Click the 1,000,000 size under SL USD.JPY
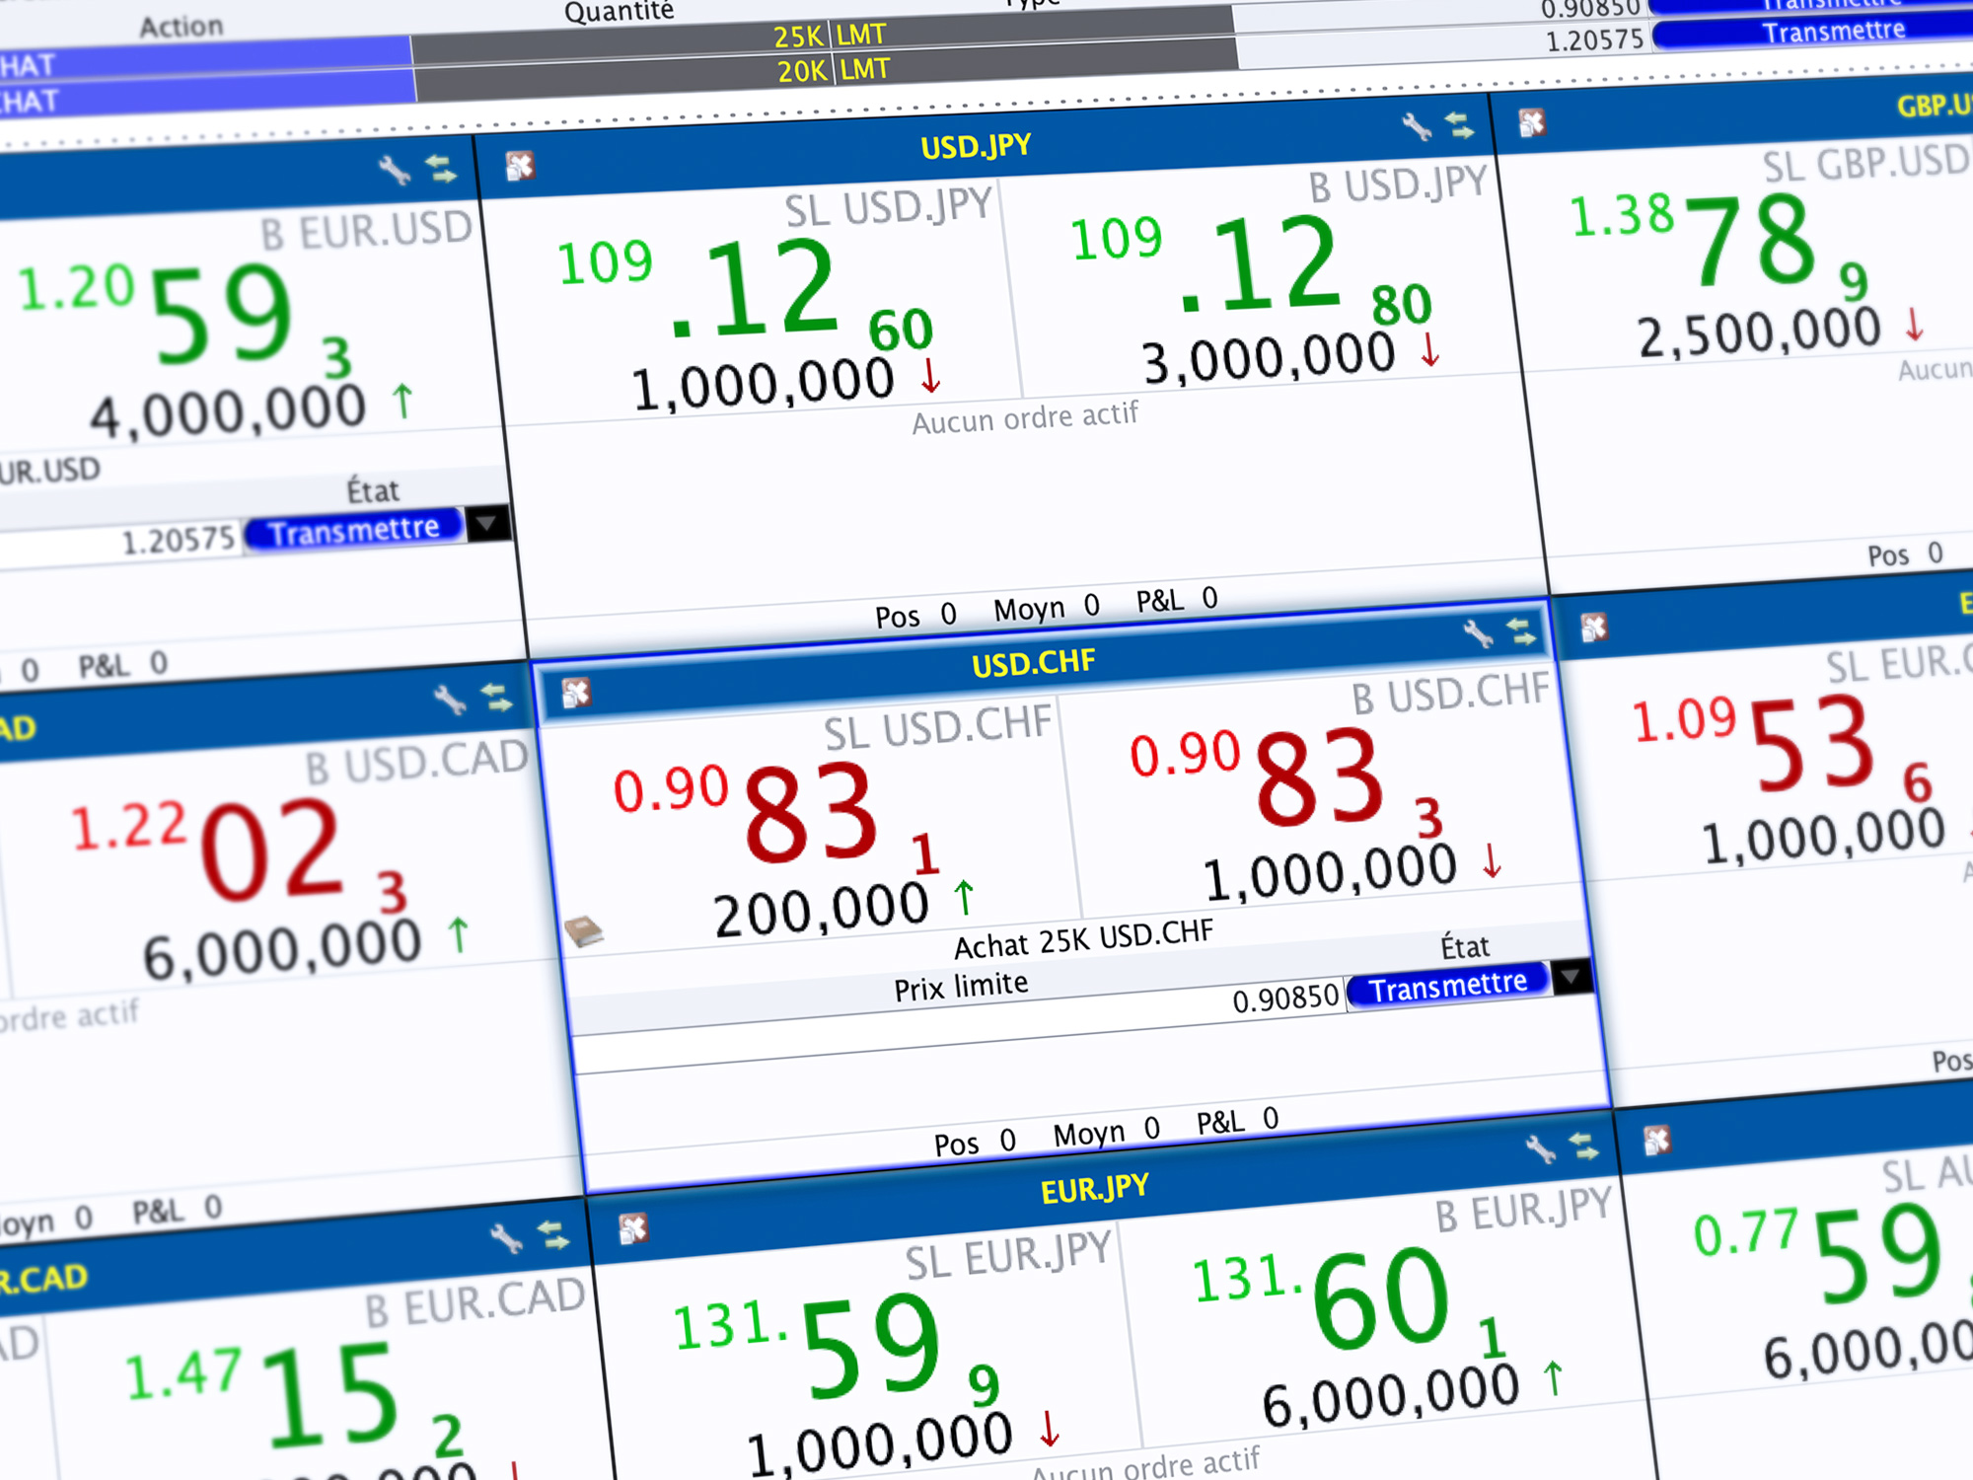 (x=762, y=384)
